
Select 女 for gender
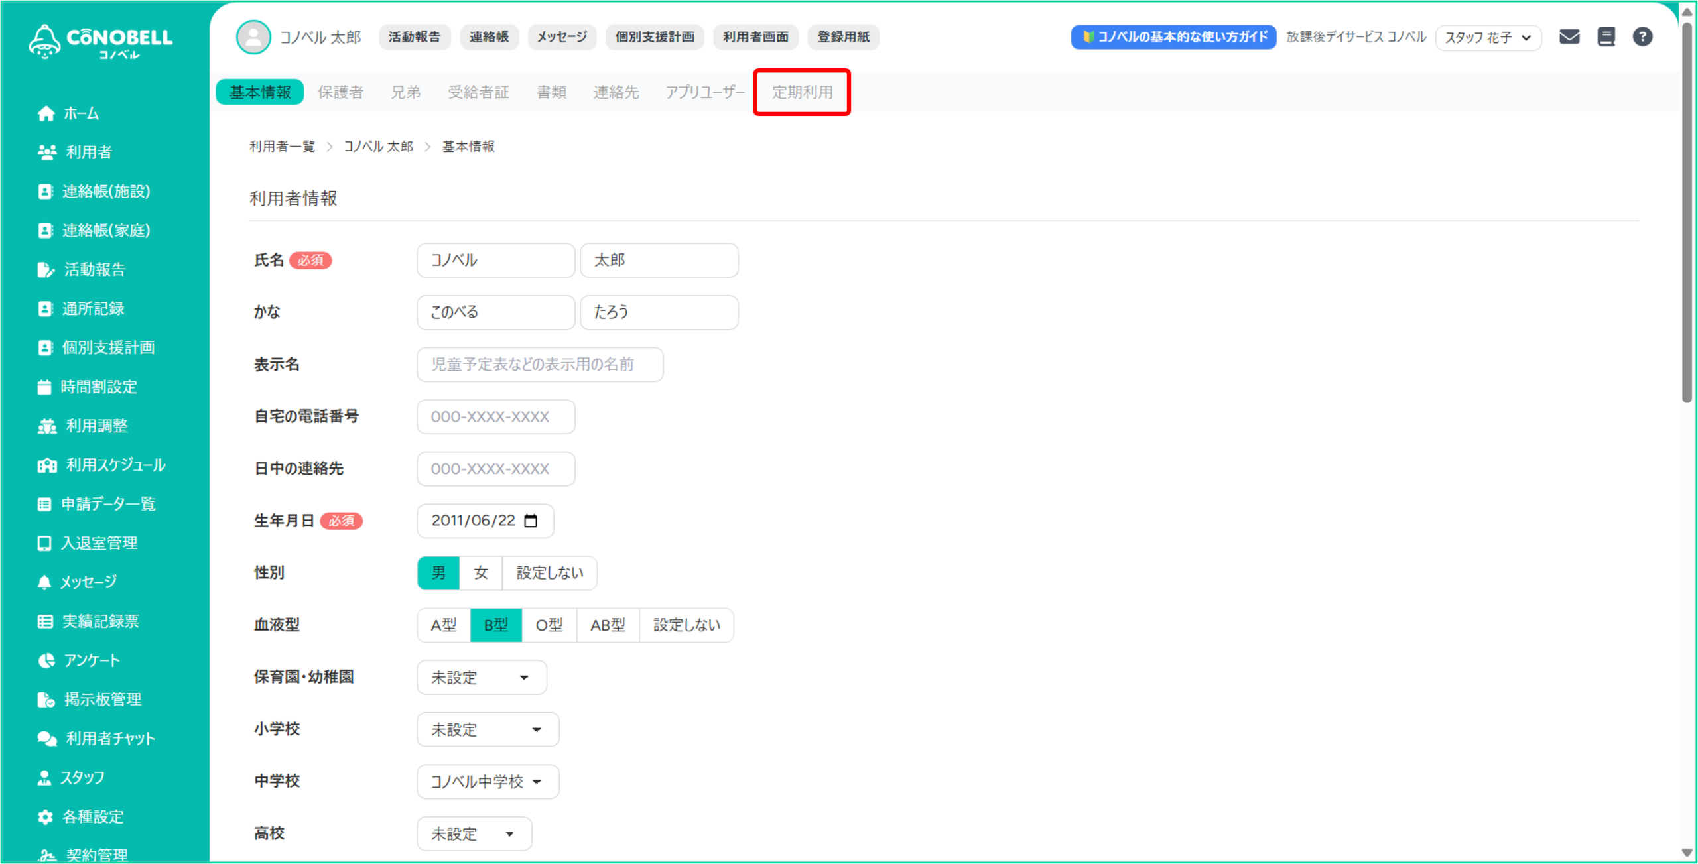481,572
